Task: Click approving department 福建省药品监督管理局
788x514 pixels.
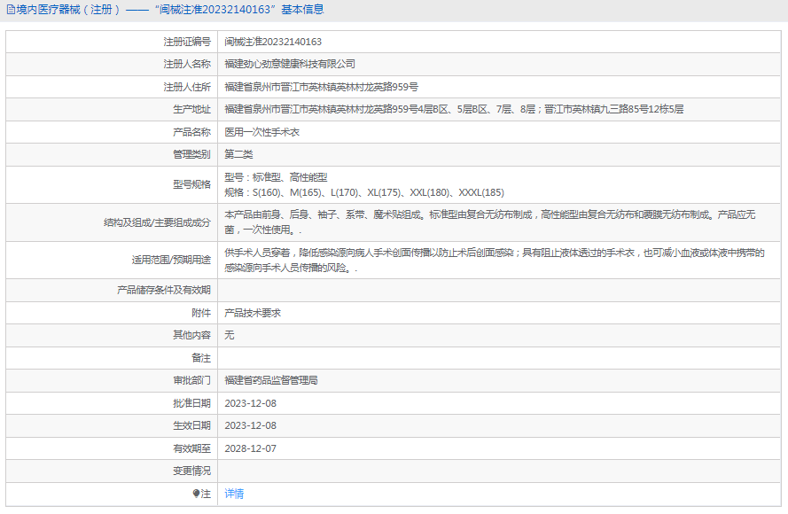Action: point(271,380)
